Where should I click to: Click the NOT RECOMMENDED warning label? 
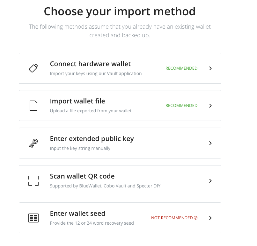pyautogui.click(x=172, y=218)
